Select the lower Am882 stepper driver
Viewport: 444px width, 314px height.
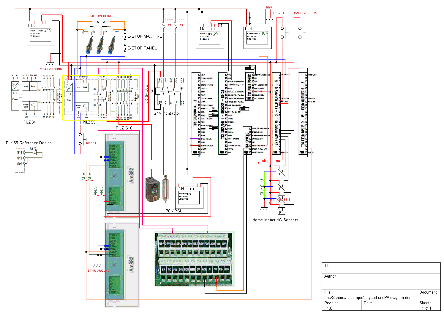[122, 265]
